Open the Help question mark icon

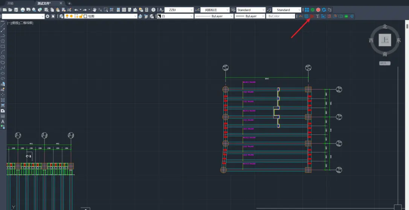[153, 10]
